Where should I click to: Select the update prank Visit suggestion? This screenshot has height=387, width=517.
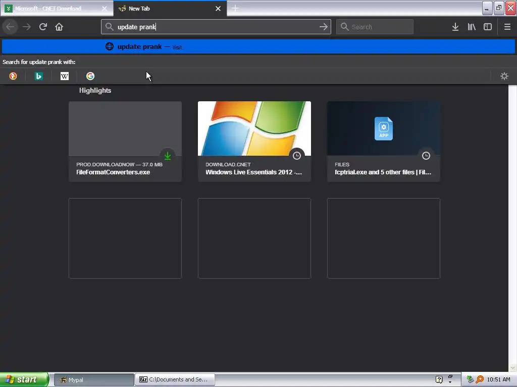pyautogui.click(x=258, y=46)
